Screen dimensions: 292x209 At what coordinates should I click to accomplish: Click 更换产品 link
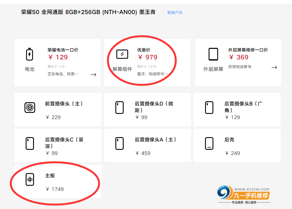click(x=175, y=12)
